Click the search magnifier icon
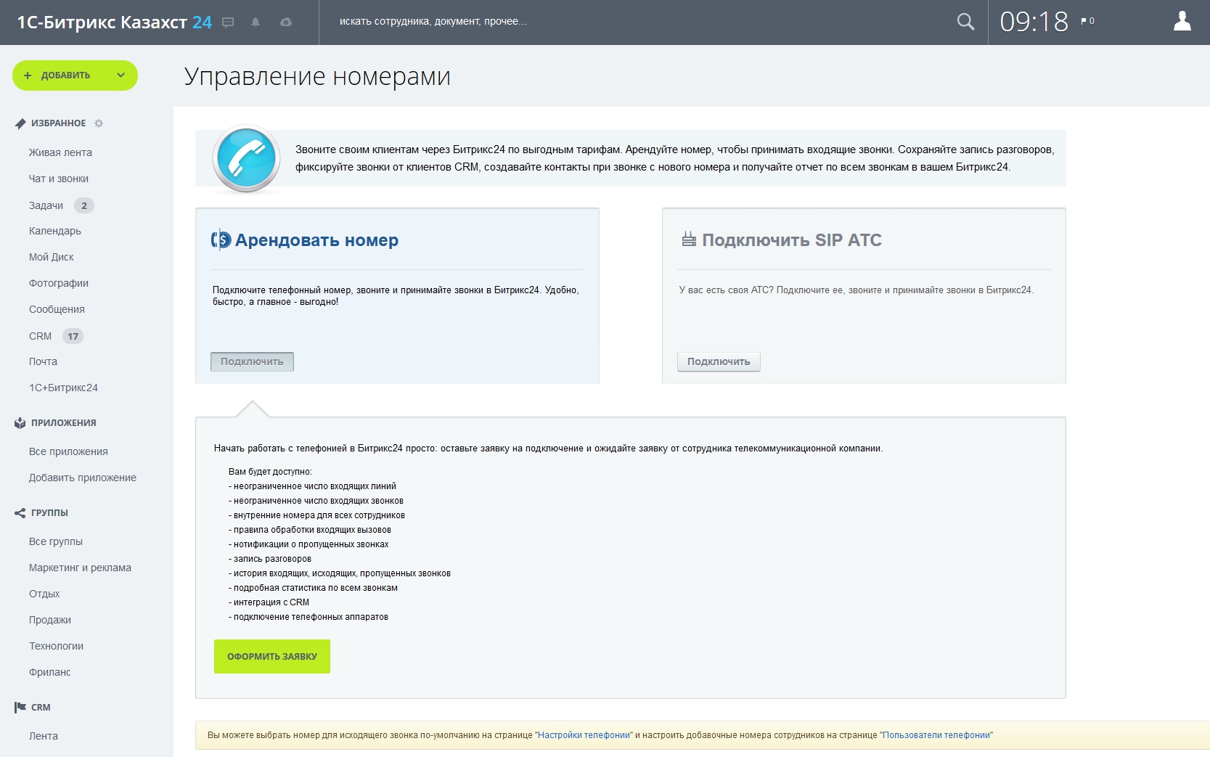 pyautogui.click(x=965, y=22)
